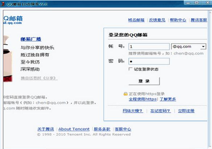The height and width of the screenshot is (149, 212).
Task: Click the copyright 1998 - 2010 Tencent text
Action: point(84,134)
